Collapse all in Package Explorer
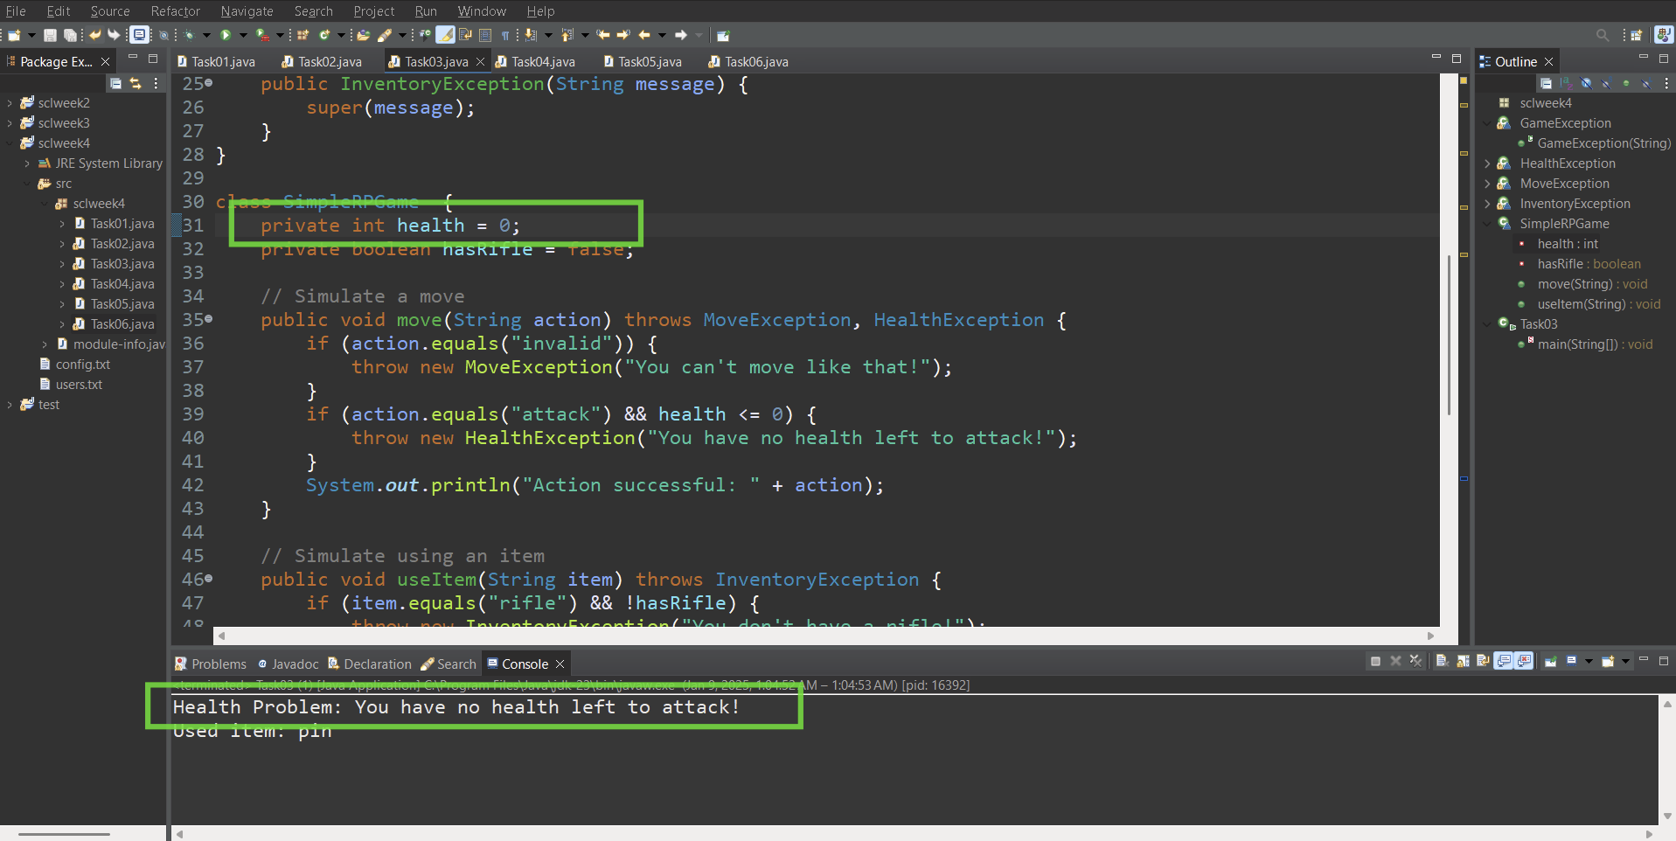 [115, 83]
